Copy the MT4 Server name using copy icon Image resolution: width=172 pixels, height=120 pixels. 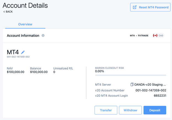(x=132, y=84)
